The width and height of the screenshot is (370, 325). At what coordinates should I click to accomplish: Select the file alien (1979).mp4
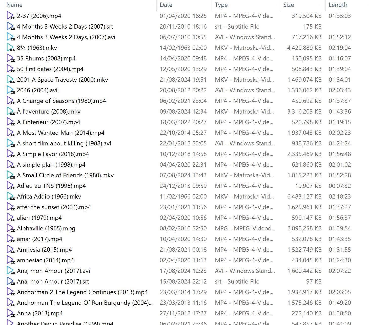click(39, 218)
